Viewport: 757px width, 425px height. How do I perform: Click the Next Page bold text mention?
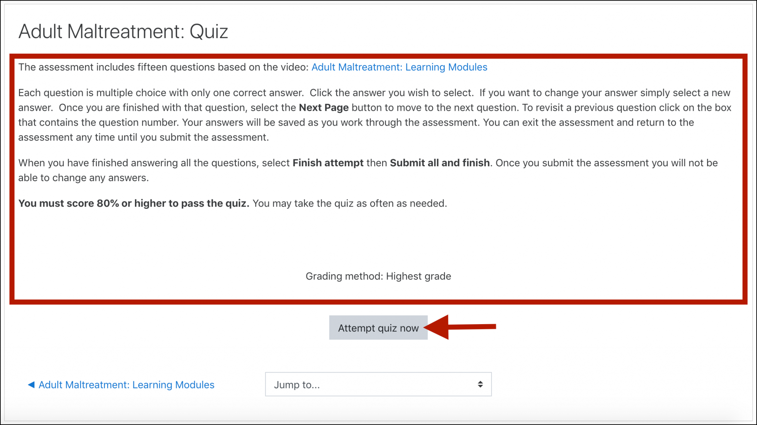pyautogui.click(x=323, y=107)
